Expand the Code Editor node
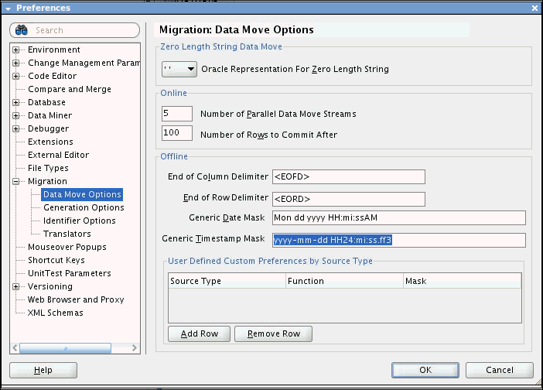543x390 pixels. coord(16,76)
